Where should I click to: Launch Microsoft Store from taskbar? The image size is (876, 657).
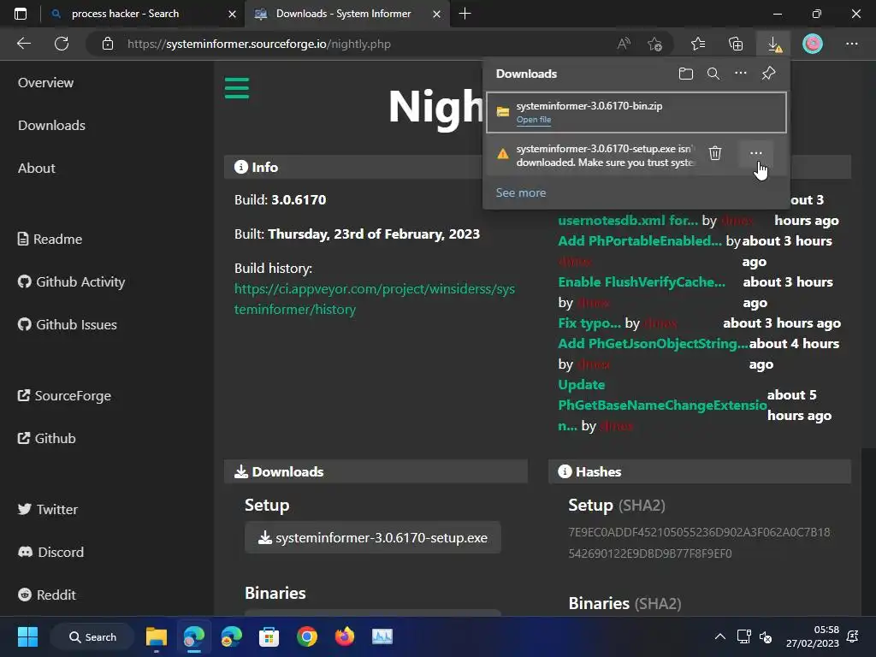[269, 636]
